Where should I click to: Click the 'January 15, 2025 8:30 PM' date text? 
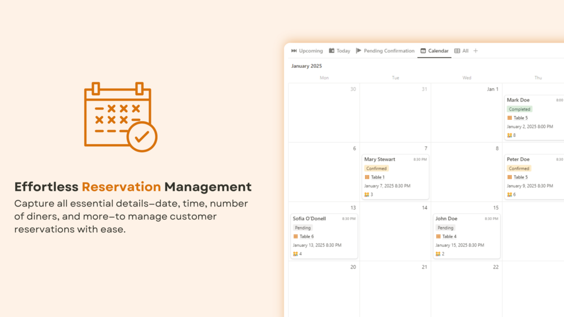(460, 245)
